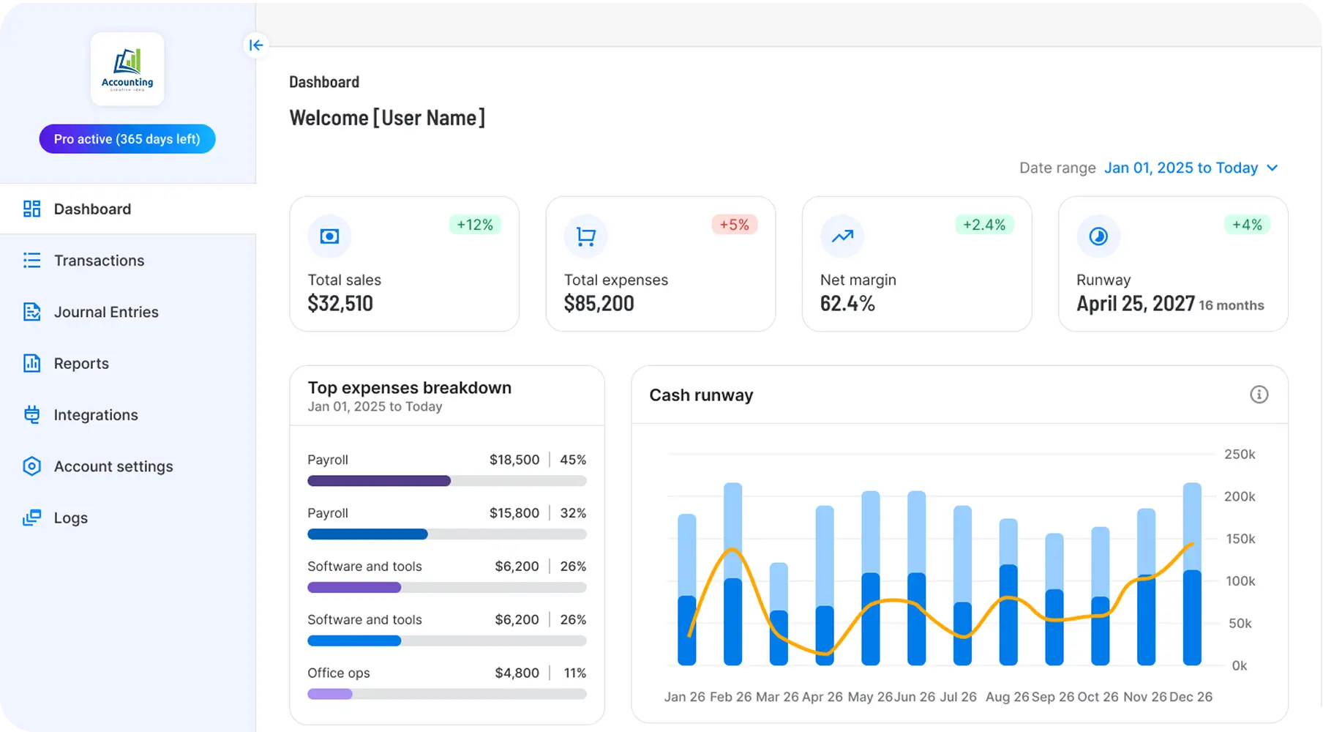Click the Payroll $18,500 progress bar
Viewport: 1323px width, 732px height.
coord(446,481)
